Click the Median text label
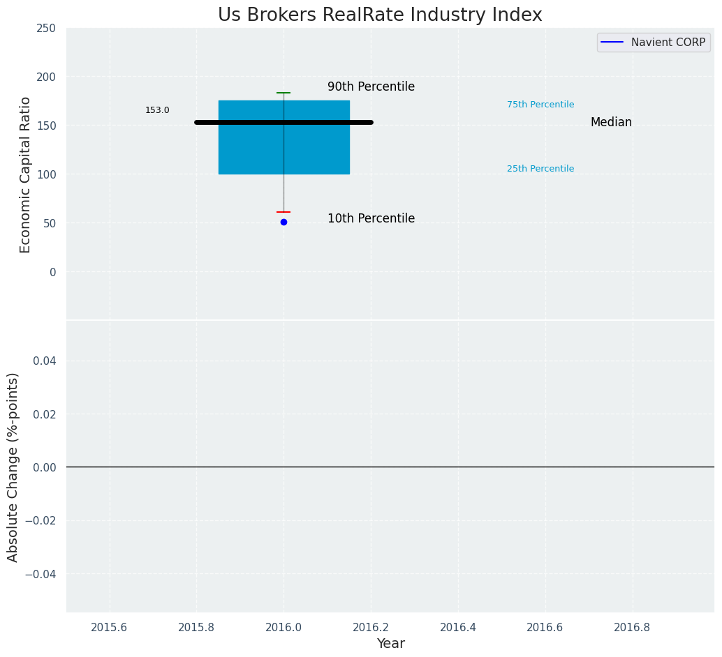Viewport: 722px width, 657px height. click(x=611, y=122)
